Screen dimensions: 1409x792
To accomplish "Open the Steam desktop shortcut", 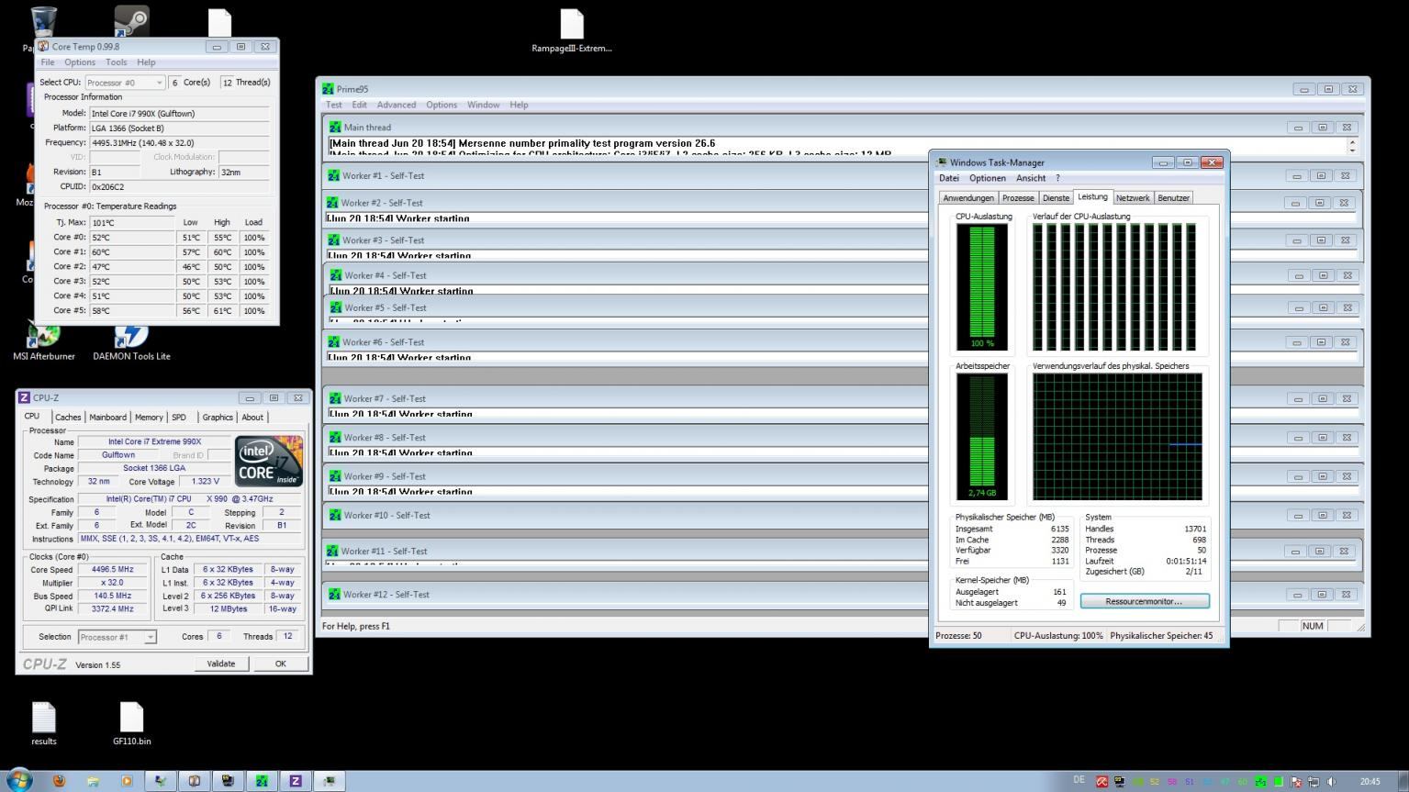I will pyautogui.click(x=131, y=20).
